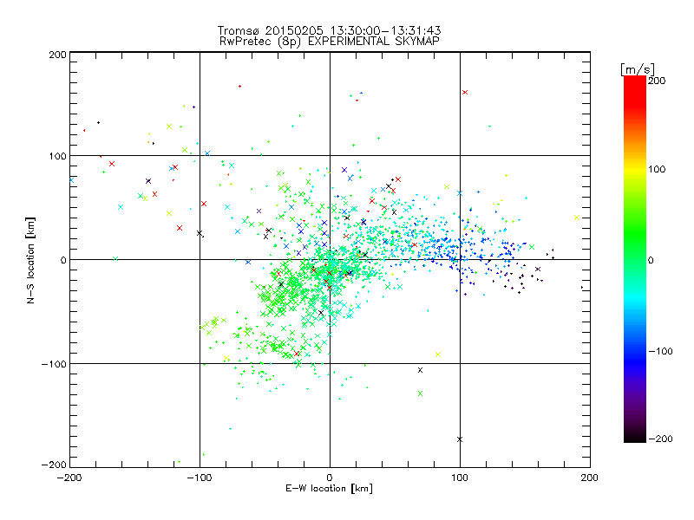694x520 pixels.
Task: Click the yellow X marker at the far east edge
Action: coord(577,218)
